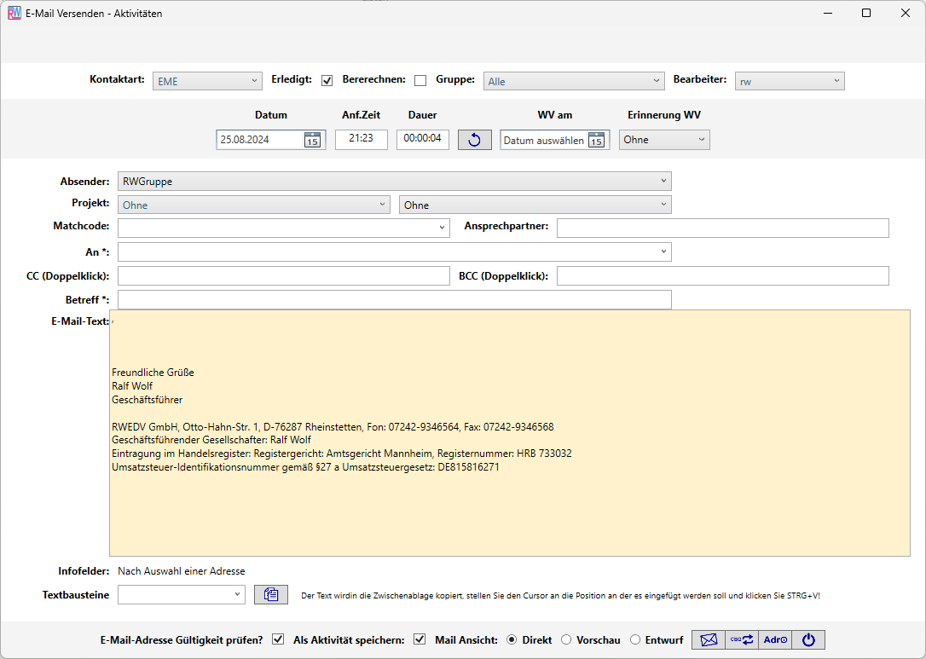Screen dimensions: 926x659
Task: Open the calendar icon in the WV am field
Action: [x=597, y=141]
